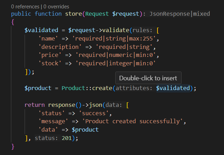Open the "0 references" CodeLens link

pos(25,7)
